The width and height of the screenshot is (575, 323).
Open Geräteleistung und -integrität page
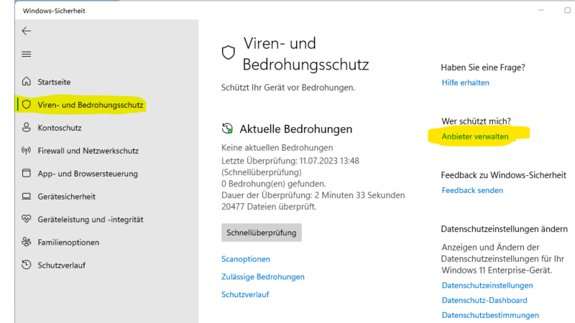(x=91, y=219)
